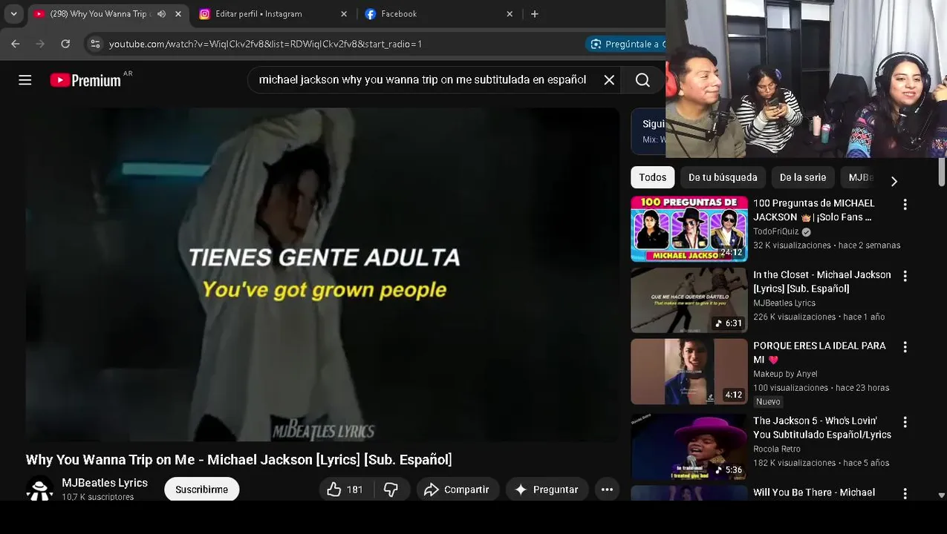Open site information icon in address bar

[95, 44]
